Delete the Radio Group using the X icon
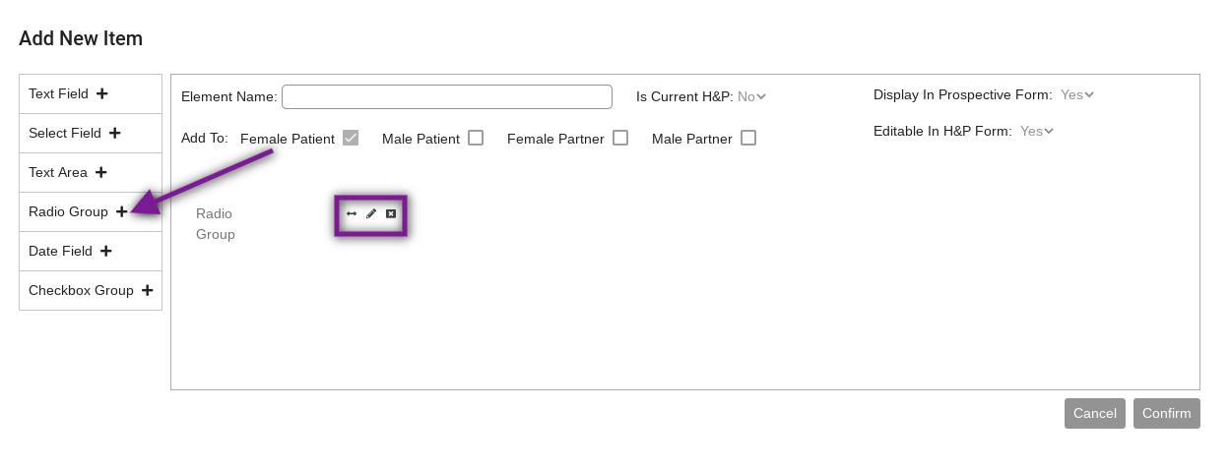 391,213
